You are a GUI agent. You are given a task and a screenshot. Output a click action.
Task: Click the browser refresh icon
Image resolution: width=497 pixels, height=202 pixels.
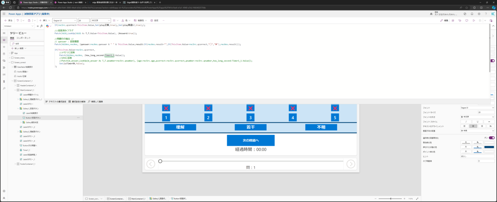click(10, 8)
